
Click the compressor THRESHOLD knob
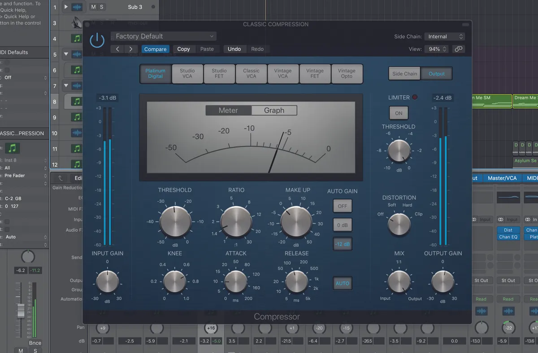click(175, 222)
